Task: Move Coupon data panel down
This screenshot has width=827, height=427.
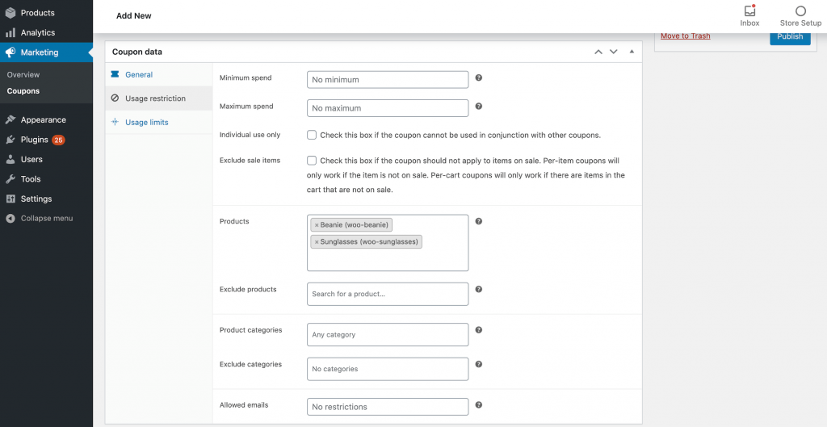Action: point(614,52)
